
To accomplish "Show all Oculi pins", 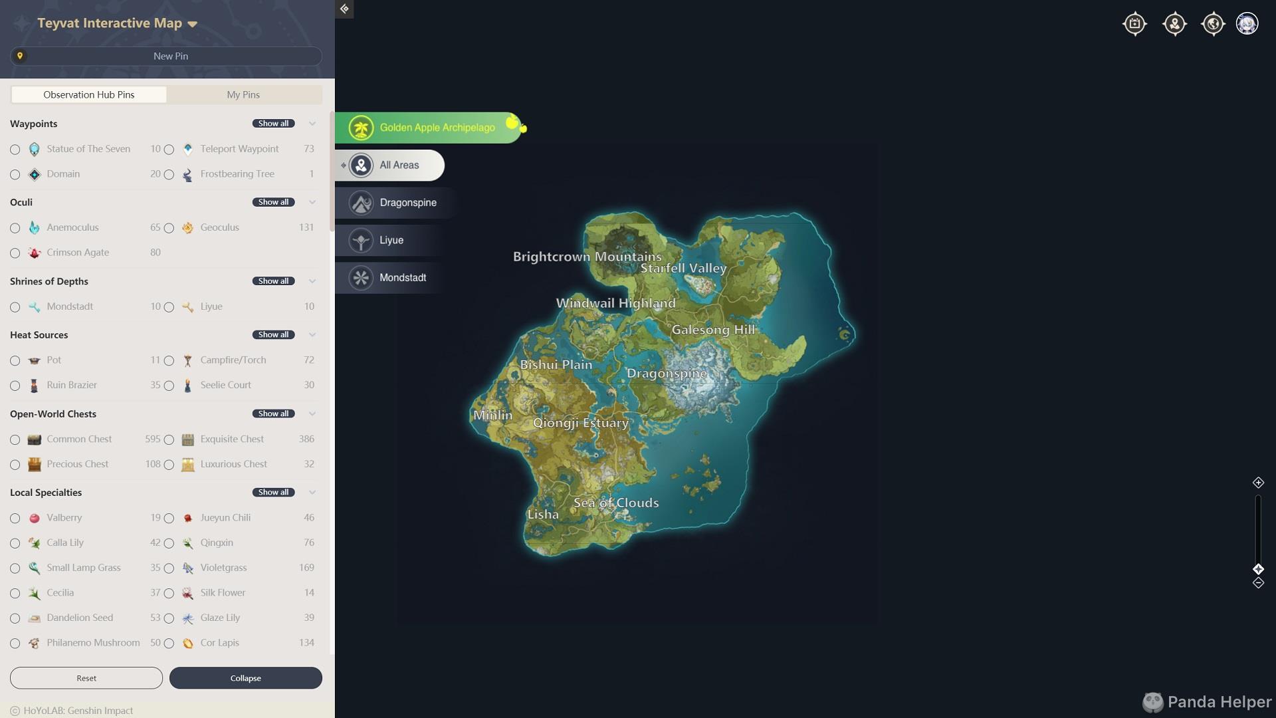I will [x=273, y=202].
